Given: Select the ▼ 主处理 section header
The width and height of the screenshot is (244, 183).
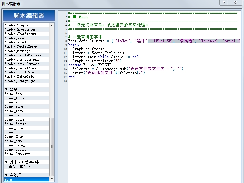Looking at the screenshot, I should [x=26, y=175].
